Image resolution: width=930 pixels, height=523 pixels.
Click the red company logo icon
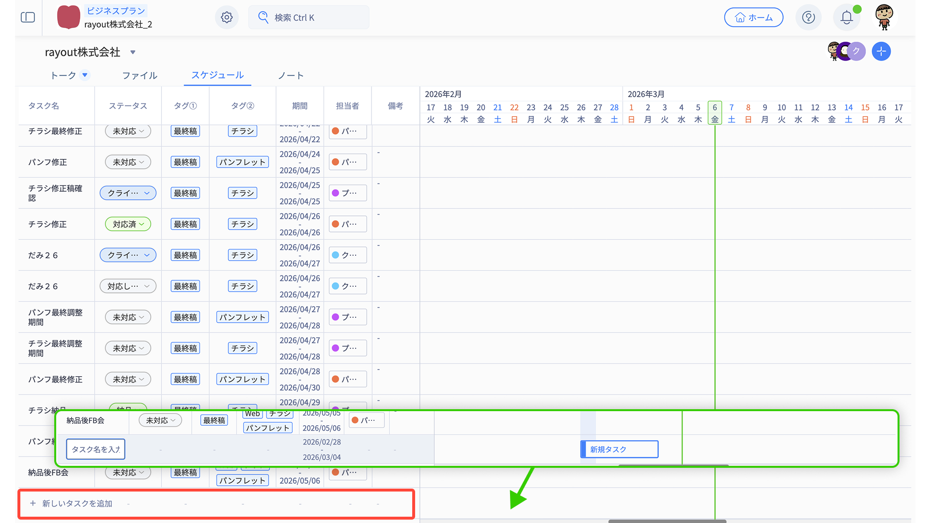[68, 17]
